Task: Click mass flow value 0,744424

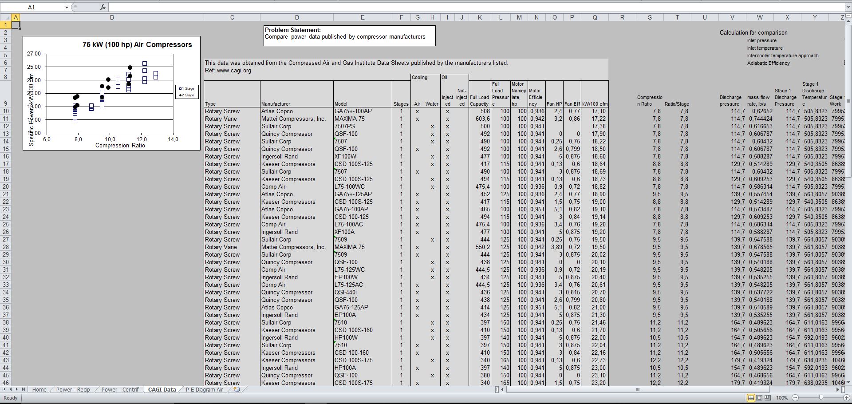Action: coord(760,119)
